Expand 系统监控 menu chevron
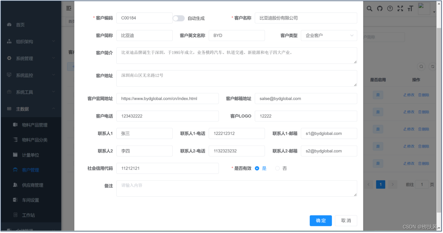The height and width of the screenshot is (233, 443). coord(54,75)
